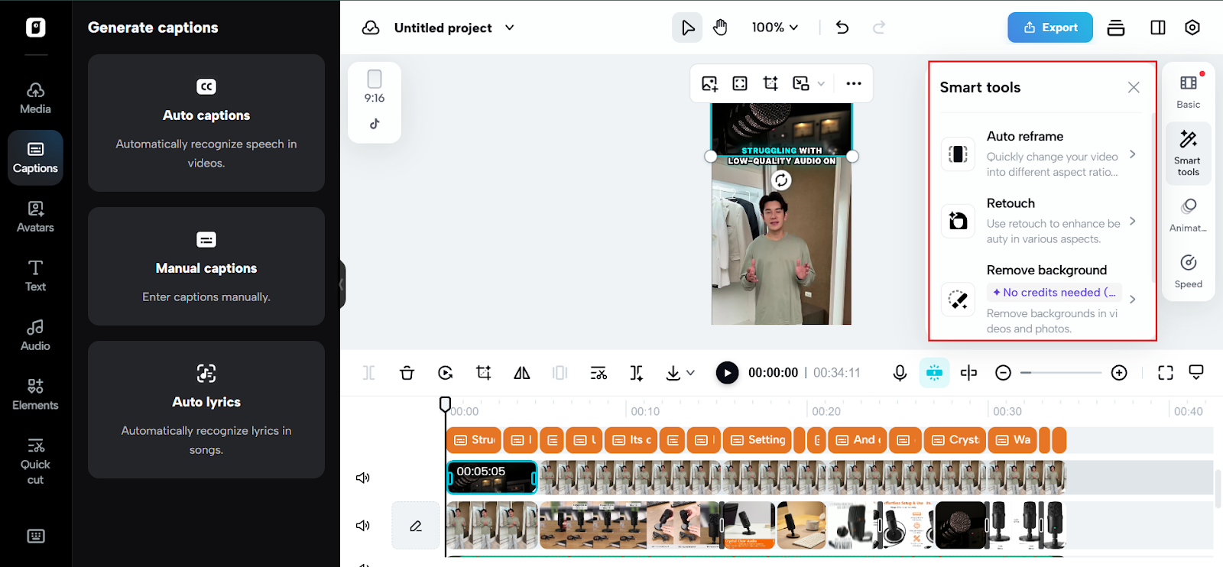Click the microphone record voiceover icon
Image resolution: width=1223 pixels, height=567 pixels.
[x=900, y=373]
